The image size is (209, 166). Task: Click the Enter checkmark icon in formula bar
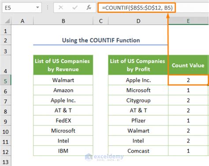75,7
